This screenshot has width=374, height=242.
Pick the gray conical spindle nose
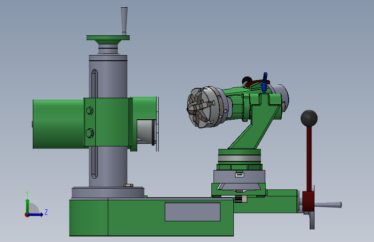(145, 131)
